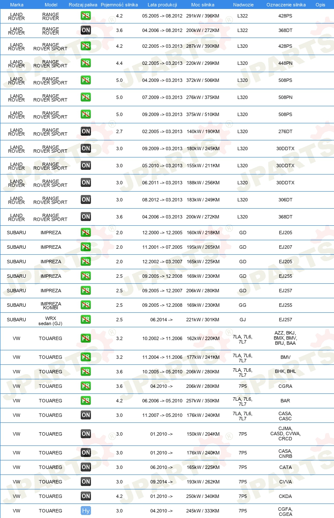Click the BAR engine code cell

(285, 401)
